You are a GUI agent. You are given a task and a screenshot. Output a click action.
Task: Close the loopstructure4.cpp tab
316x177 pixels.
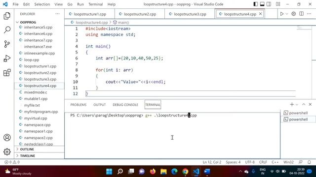click(260, 14)
